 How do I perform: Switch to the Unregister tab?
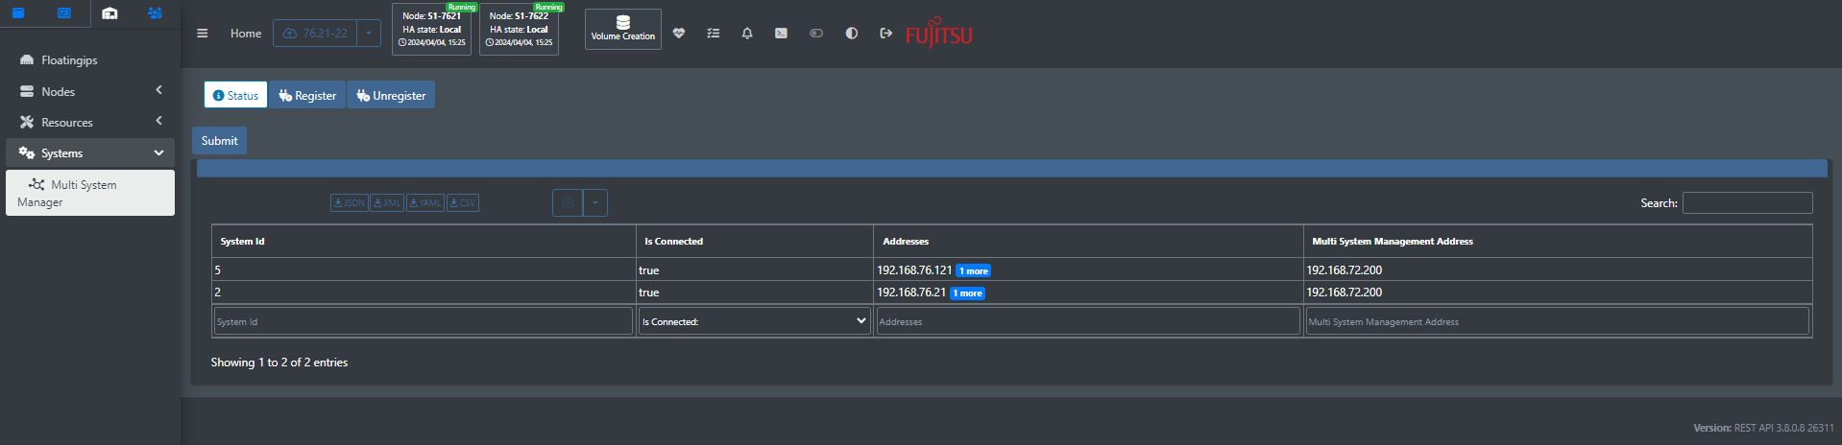[x=391, y=95]
